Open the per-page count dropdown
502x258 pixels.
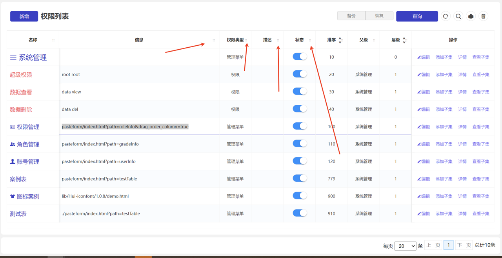(x=405, y=246)
